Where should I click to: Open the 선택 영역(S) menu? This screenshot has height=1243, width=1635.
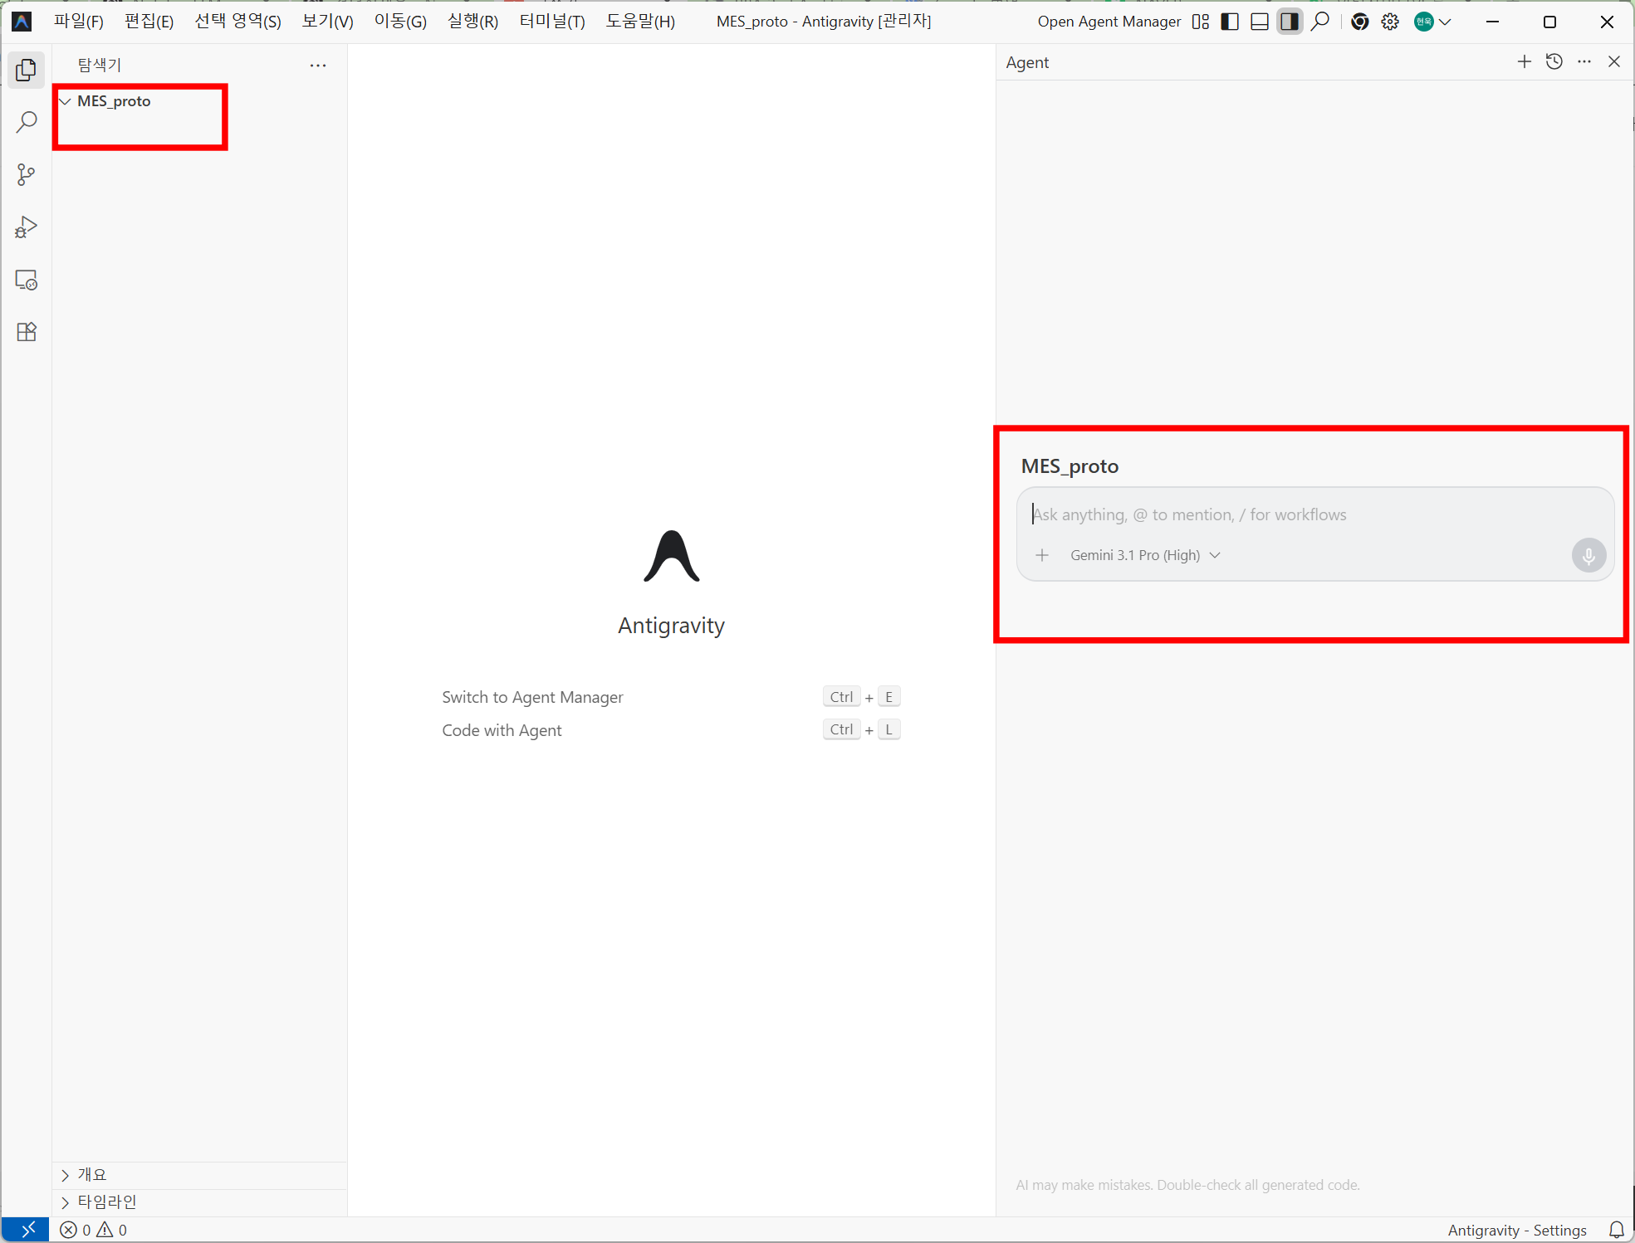point(238,22)
